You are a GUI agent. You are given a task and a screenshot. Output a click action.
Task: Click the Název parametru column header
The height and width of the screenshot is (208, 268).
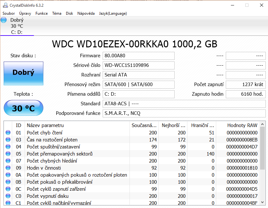77,125
